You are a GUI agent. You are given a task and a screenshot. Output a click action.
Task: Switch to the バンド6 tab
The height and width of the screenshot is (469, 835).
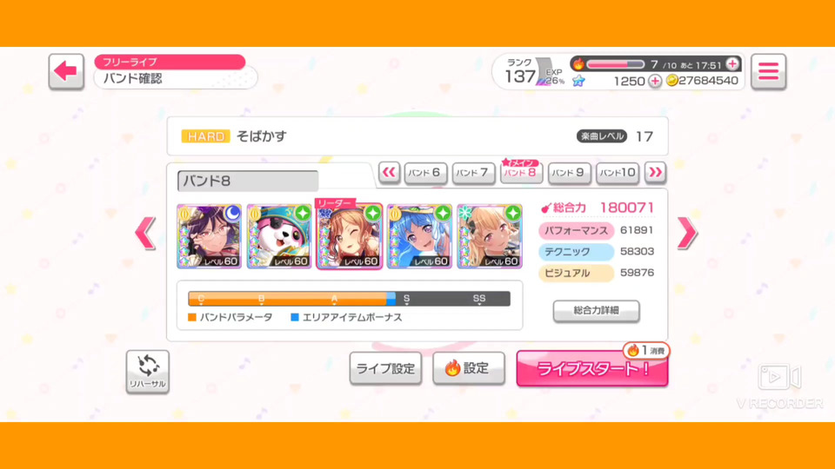click(425, 173)
